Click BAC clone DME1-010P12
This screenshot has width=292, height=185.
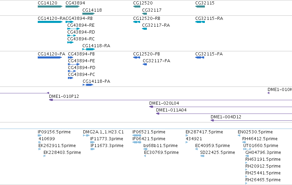171,100
